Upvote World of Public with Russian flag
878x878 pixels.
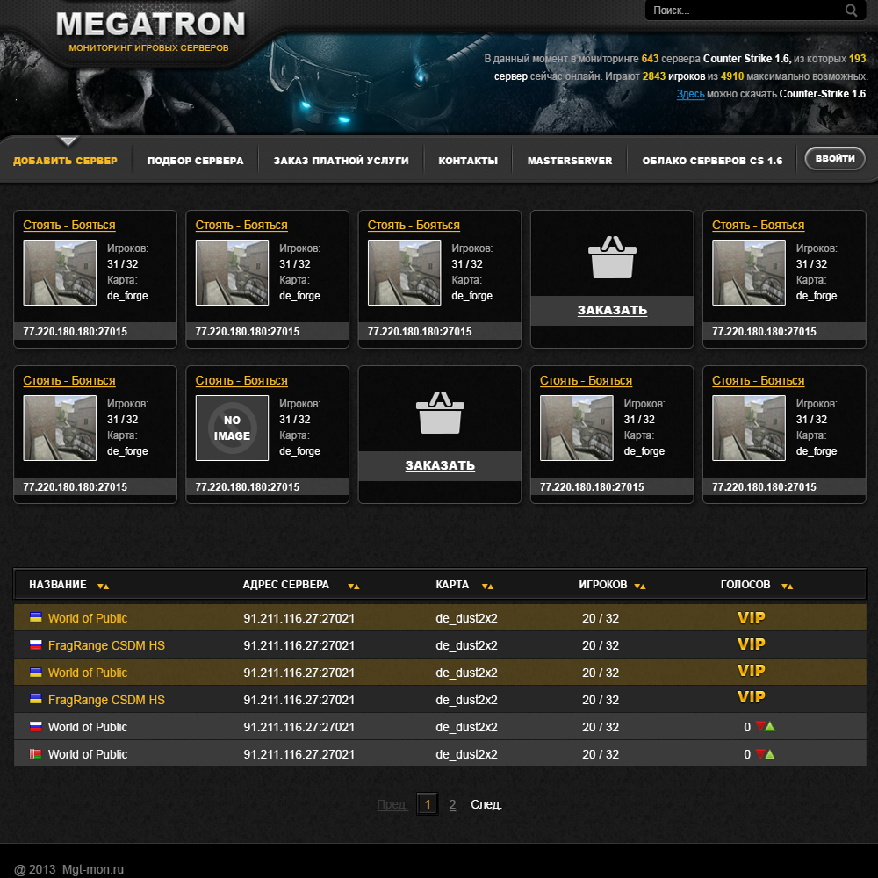click(770, 727)
